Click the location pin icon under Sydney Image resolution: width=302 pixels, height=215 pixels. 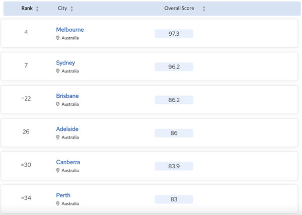[58, 71]
